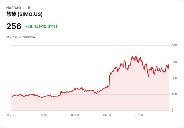The width and height of the screenshot is (184, 128).
Task: Click the 300 y-axis label
Action: point(174,62)
